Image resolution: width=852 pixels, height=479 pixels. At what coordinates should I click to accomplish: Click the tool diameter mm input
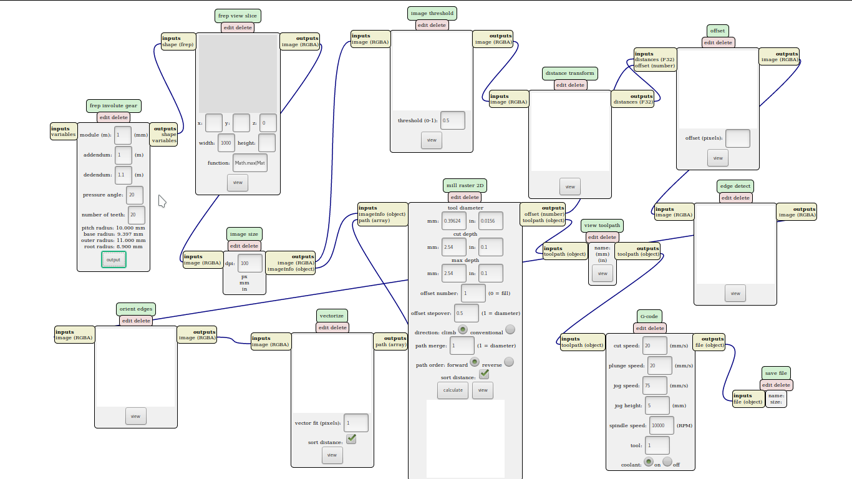454,221
